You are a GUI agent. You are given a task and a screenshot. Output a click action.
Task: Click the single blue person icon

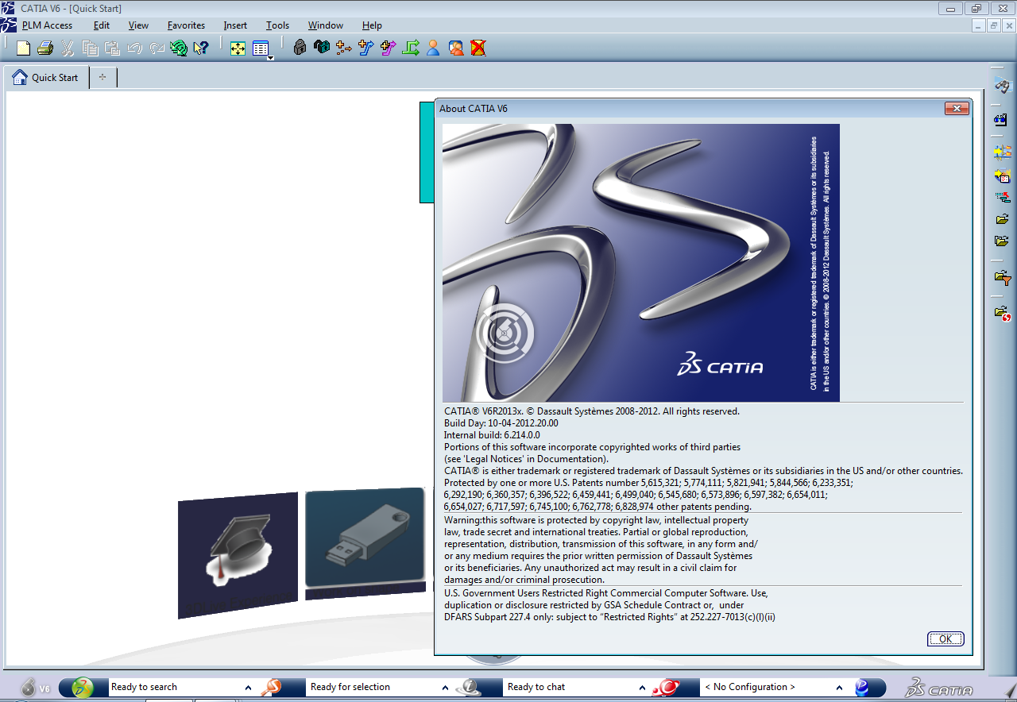[x=433, y=48]
